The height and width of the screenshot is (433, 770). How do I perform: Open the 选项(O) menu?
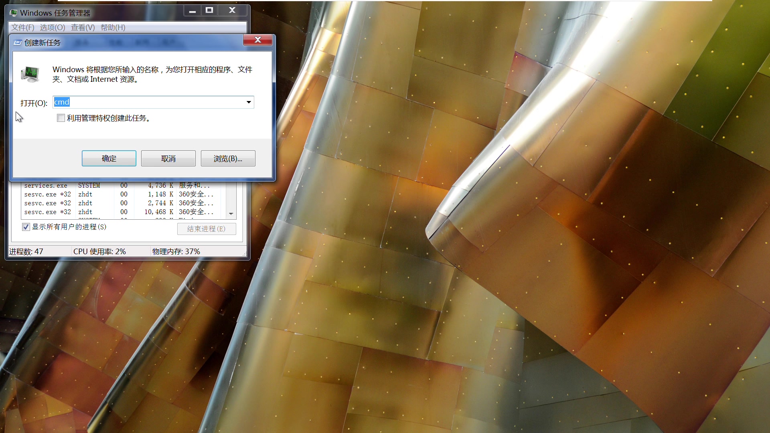(52, 27)
